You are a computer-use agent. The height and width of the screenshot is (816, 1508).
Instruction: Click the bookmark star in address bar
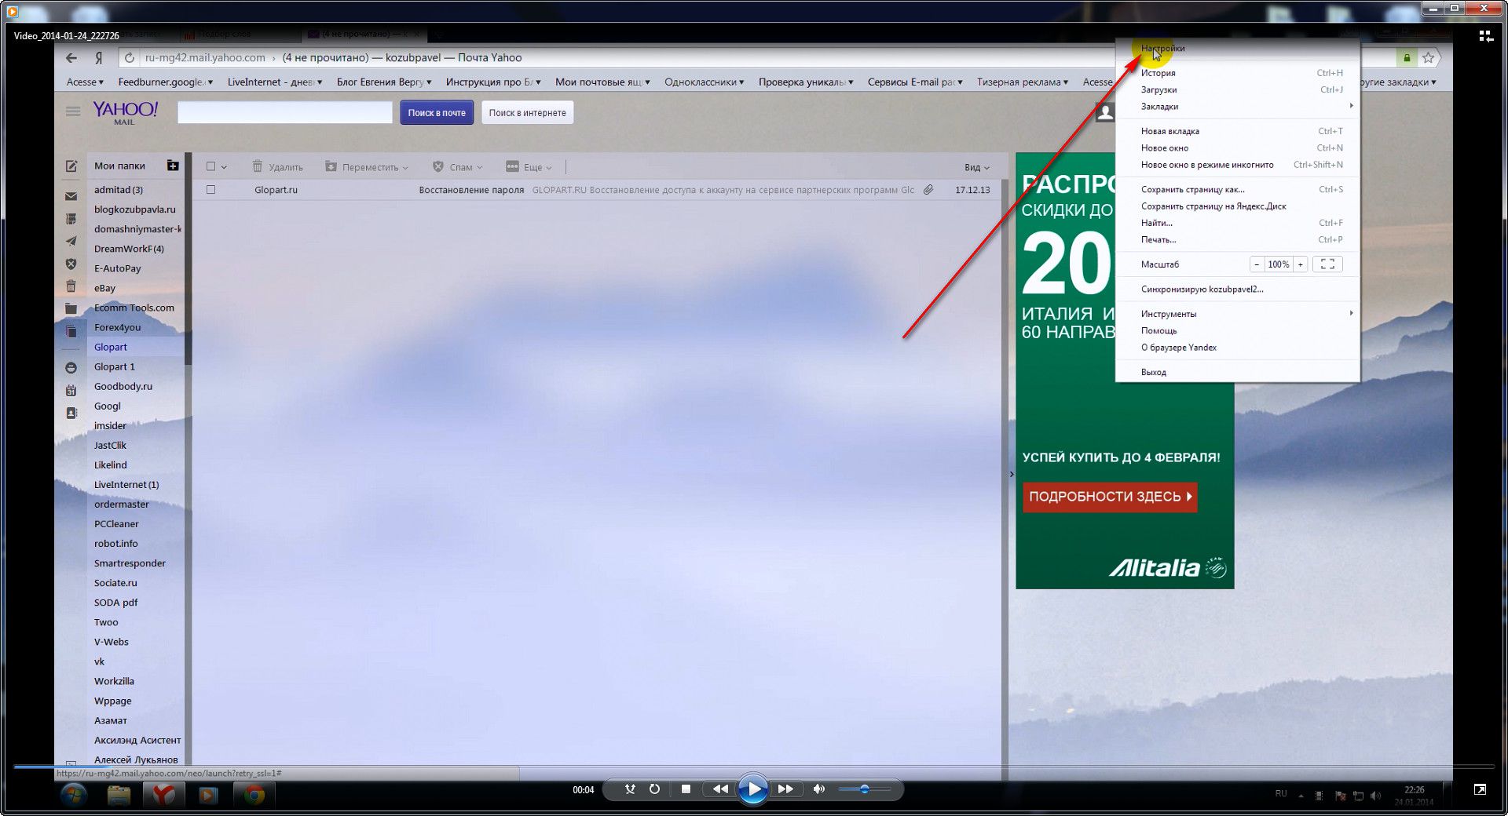point(1428,58)
